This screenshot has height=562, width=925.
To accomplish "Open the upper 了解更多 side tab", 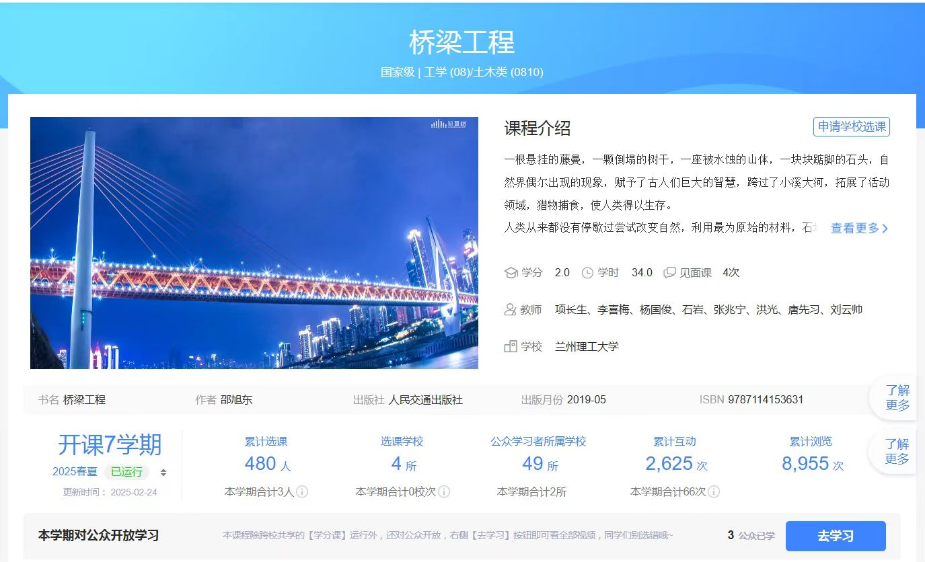I will 897,398.
